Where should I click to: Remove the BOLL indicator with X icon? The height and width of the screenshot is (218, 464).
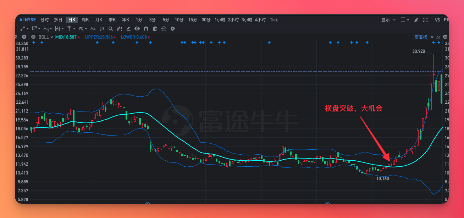click(x=33, y=37)
